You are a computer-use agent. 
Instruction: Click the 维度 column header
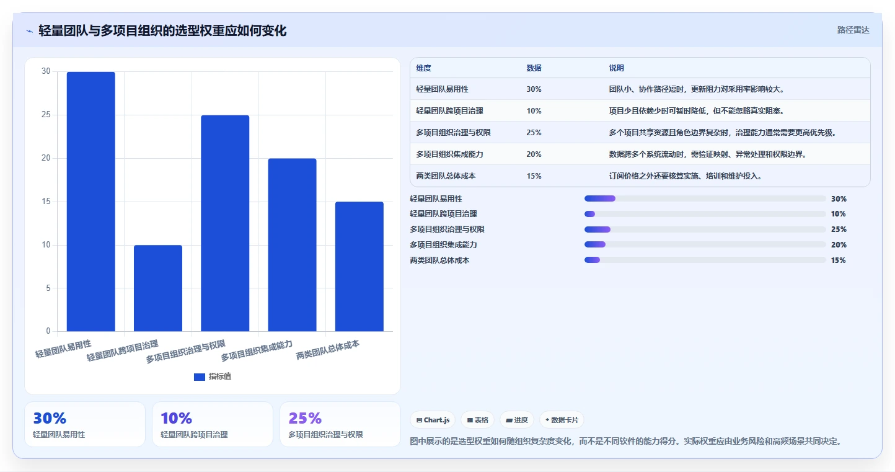(x=424, y=68)
